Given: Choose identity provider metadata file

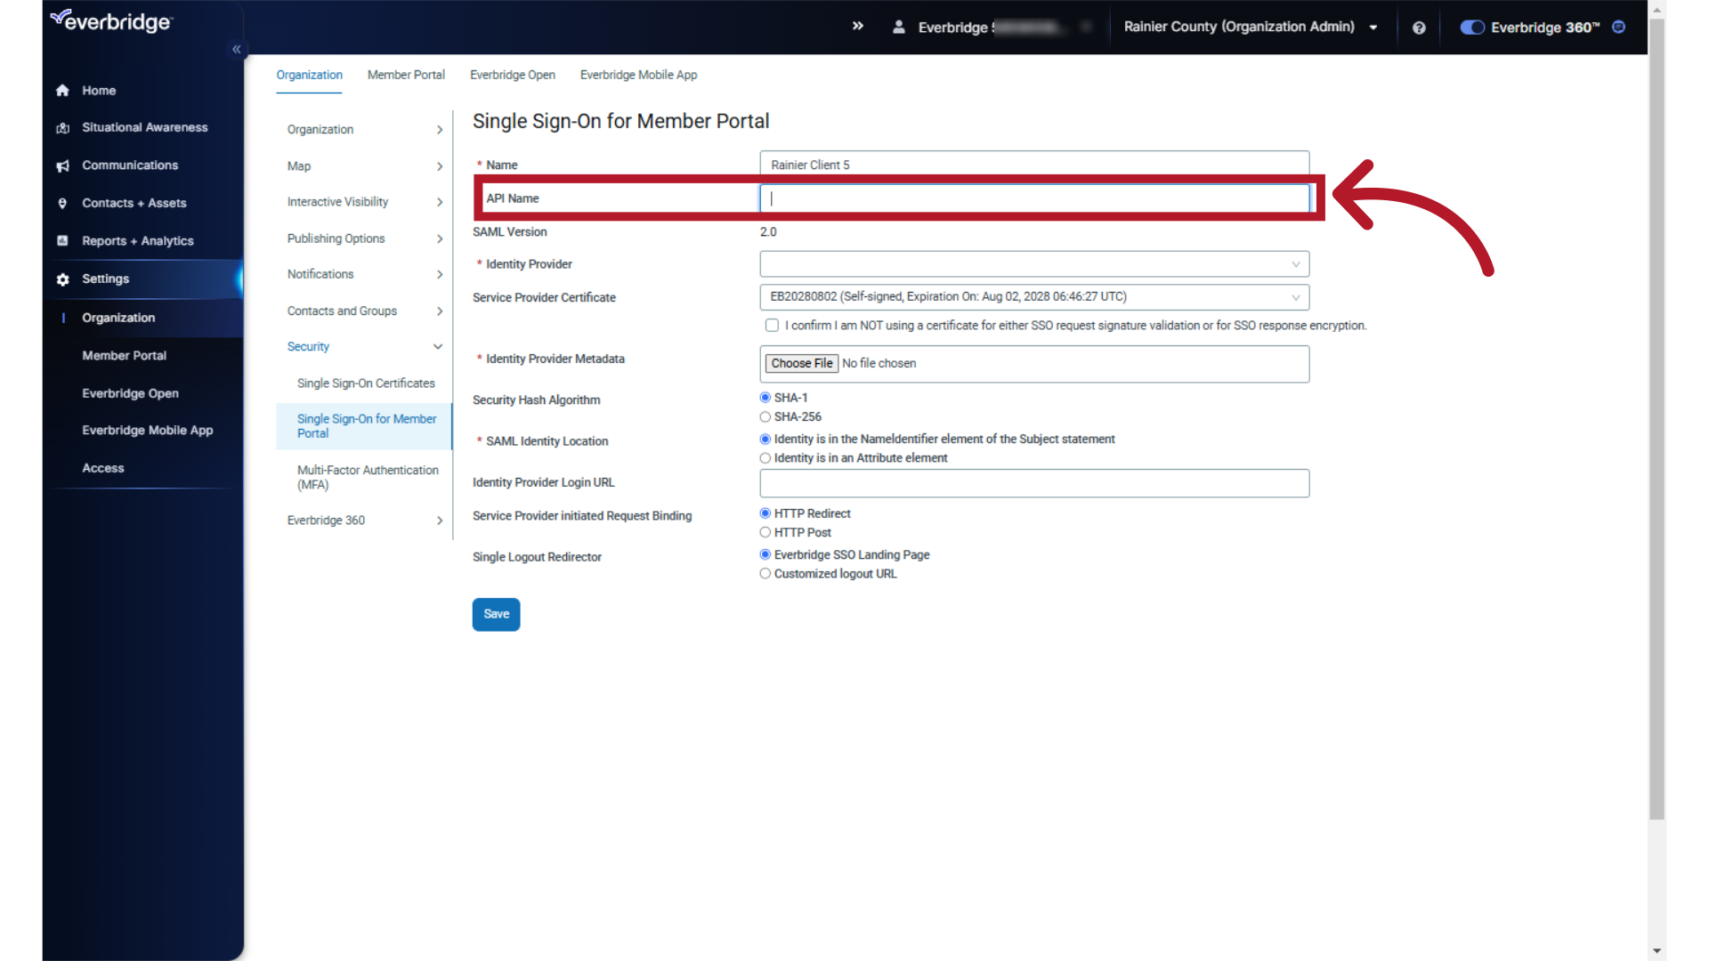Looking at the screenshot, I should point(802,362).
